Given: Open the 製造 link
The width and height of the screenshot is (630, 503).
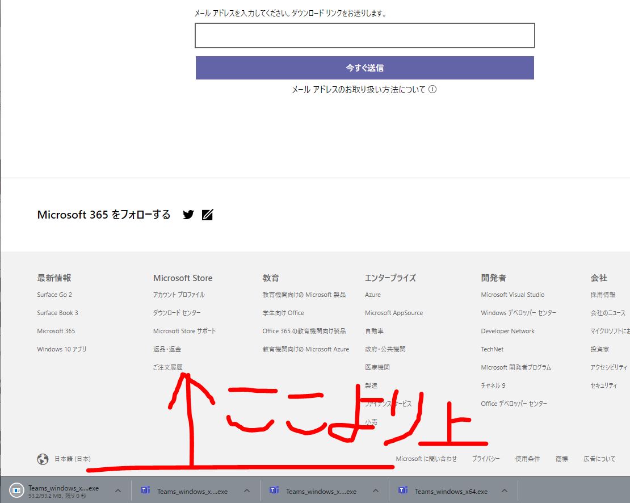Looking at the screenshot, I should [x=371, y=385].
